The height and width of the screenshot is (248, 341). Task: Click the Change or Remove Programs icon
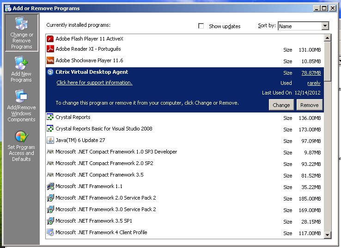(21, 24)
